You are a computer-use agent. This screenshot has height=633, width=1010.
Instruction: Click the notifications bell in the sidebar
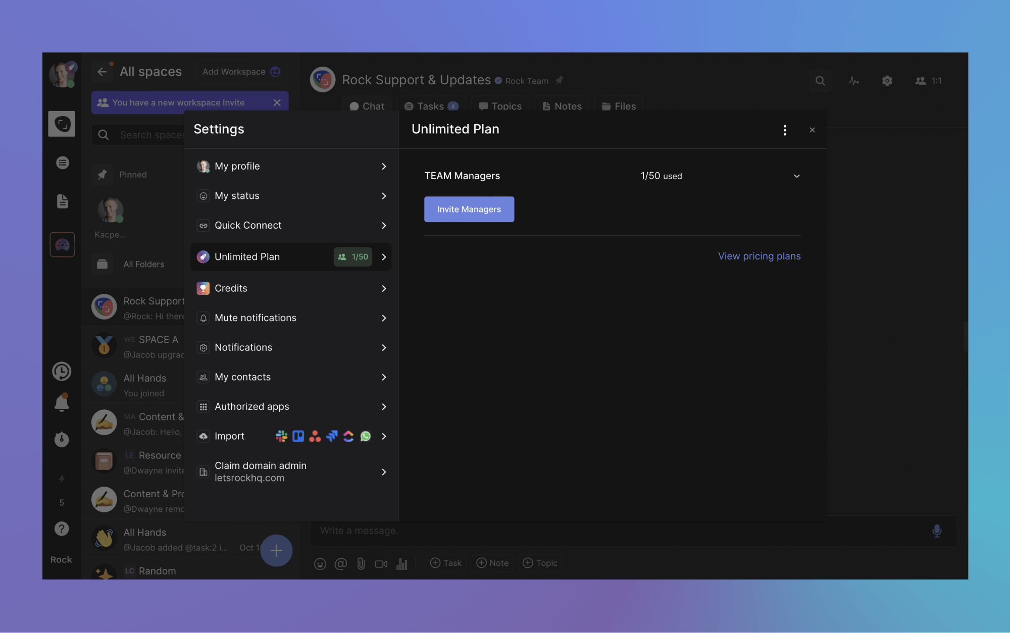(x=62, y=403)
